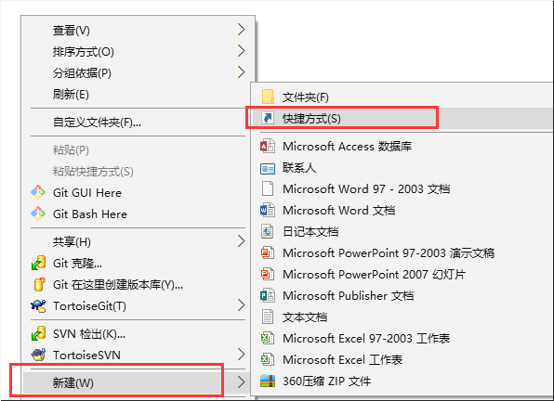The image size is (554, 401).
Task: Expand the 排序方式(O) submenu arrow
Action: (x=242, y=51)
